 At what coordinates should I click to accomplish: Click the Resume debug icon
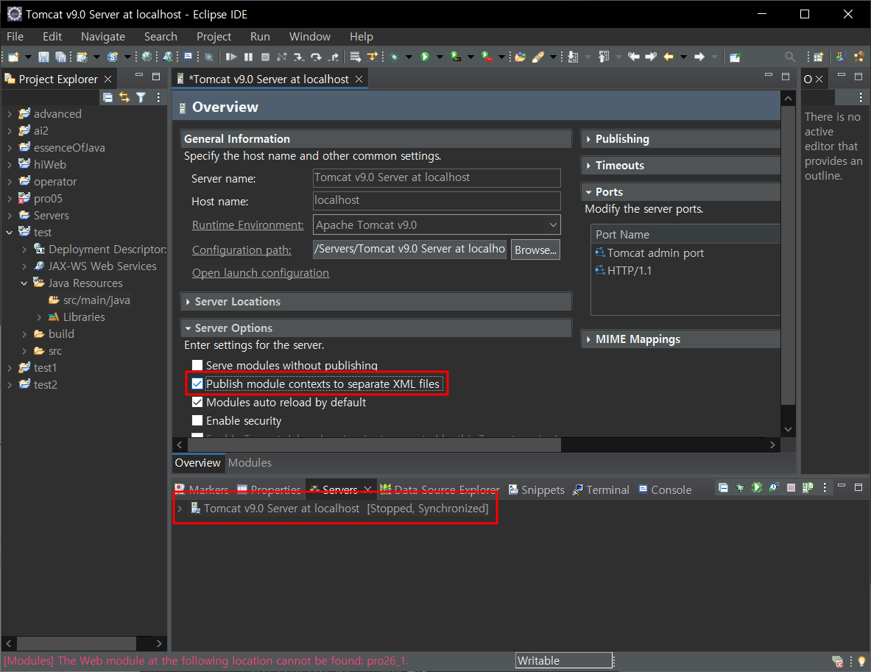231,57
